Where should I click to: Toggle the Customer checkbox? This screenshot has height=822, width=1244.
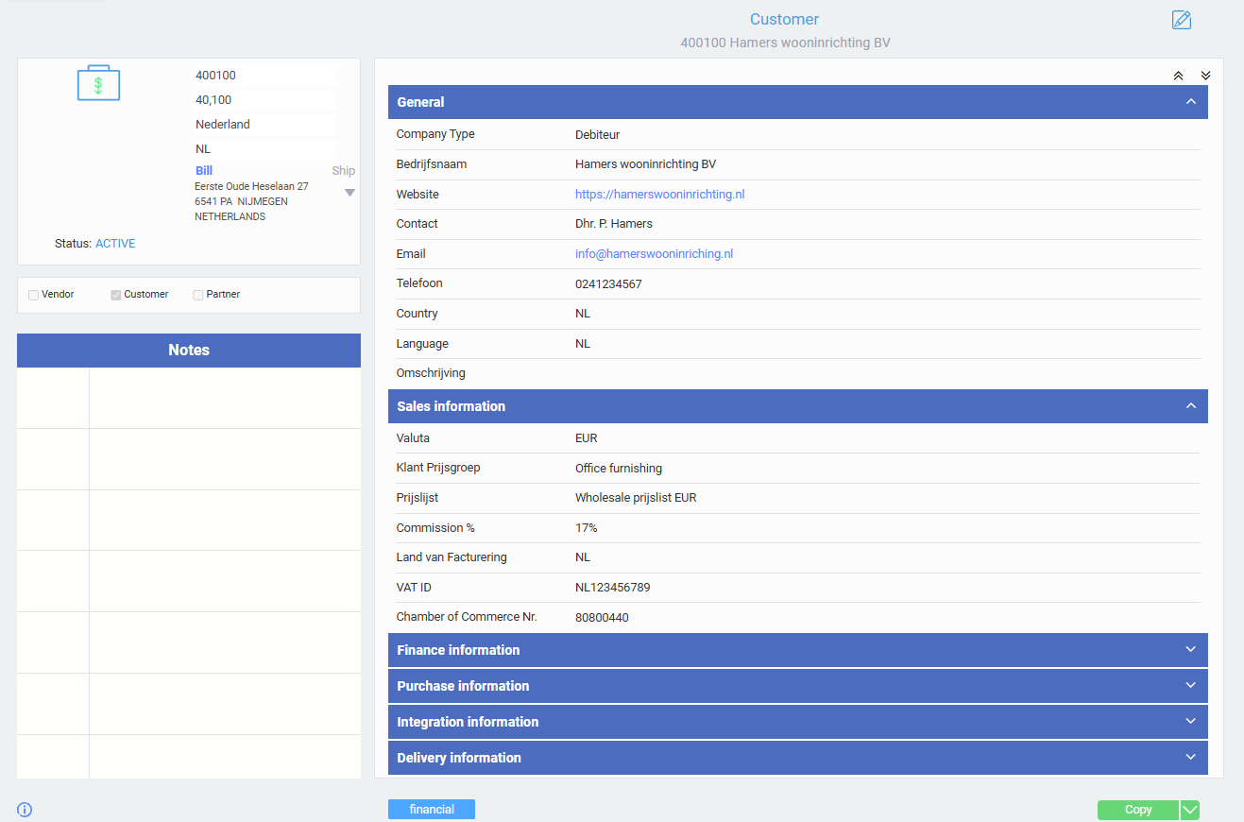pyautogui.click(x=116, y=295)
